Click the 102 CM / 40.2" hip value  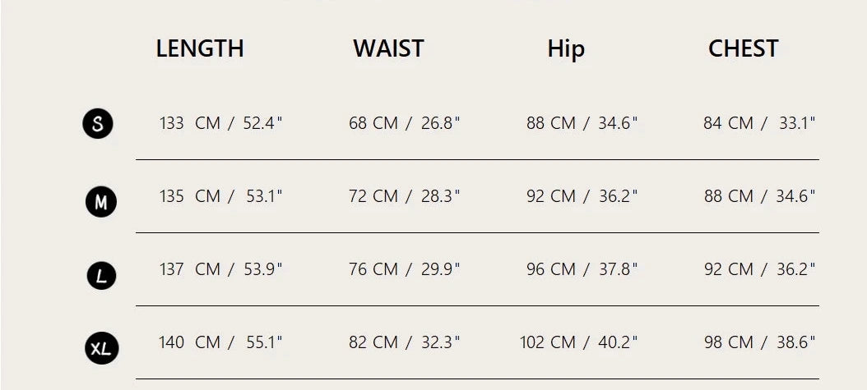(578, 342)
